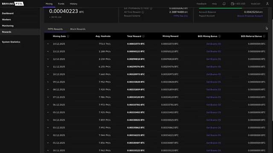Expand the 02.12.2025 reward row

point(48,135)
